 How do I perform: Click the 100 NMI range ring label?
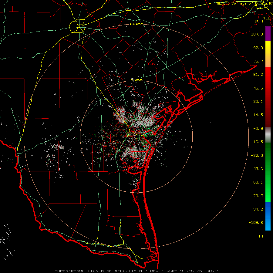[136, 24]
